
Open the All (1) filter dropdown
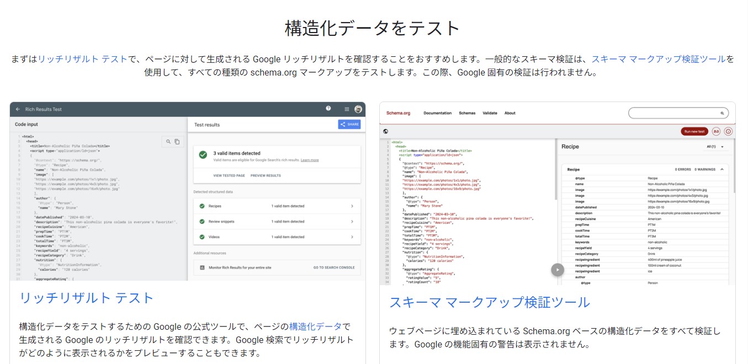(x=715, y=147)
